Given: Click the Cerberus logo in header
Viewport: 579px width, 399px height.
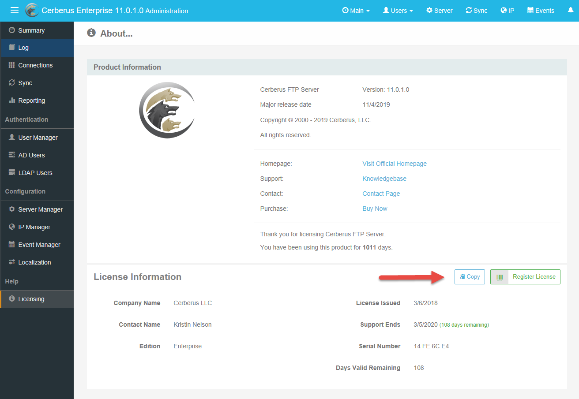Looking at the screenshot, I should click(32, 11).
